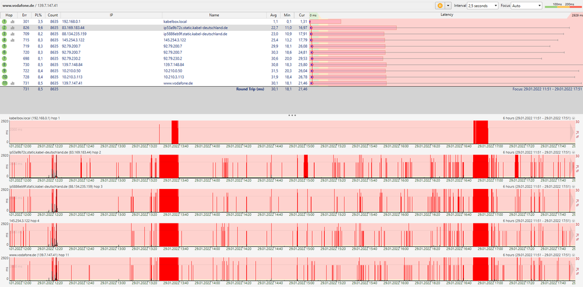Click the Round Trip (ms) summary label

click(x=250, y=89)
